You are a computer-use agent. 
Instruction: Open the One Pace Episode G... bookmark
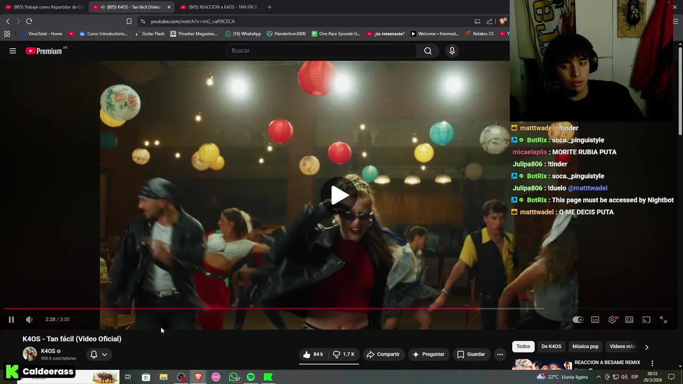(336, 34)
